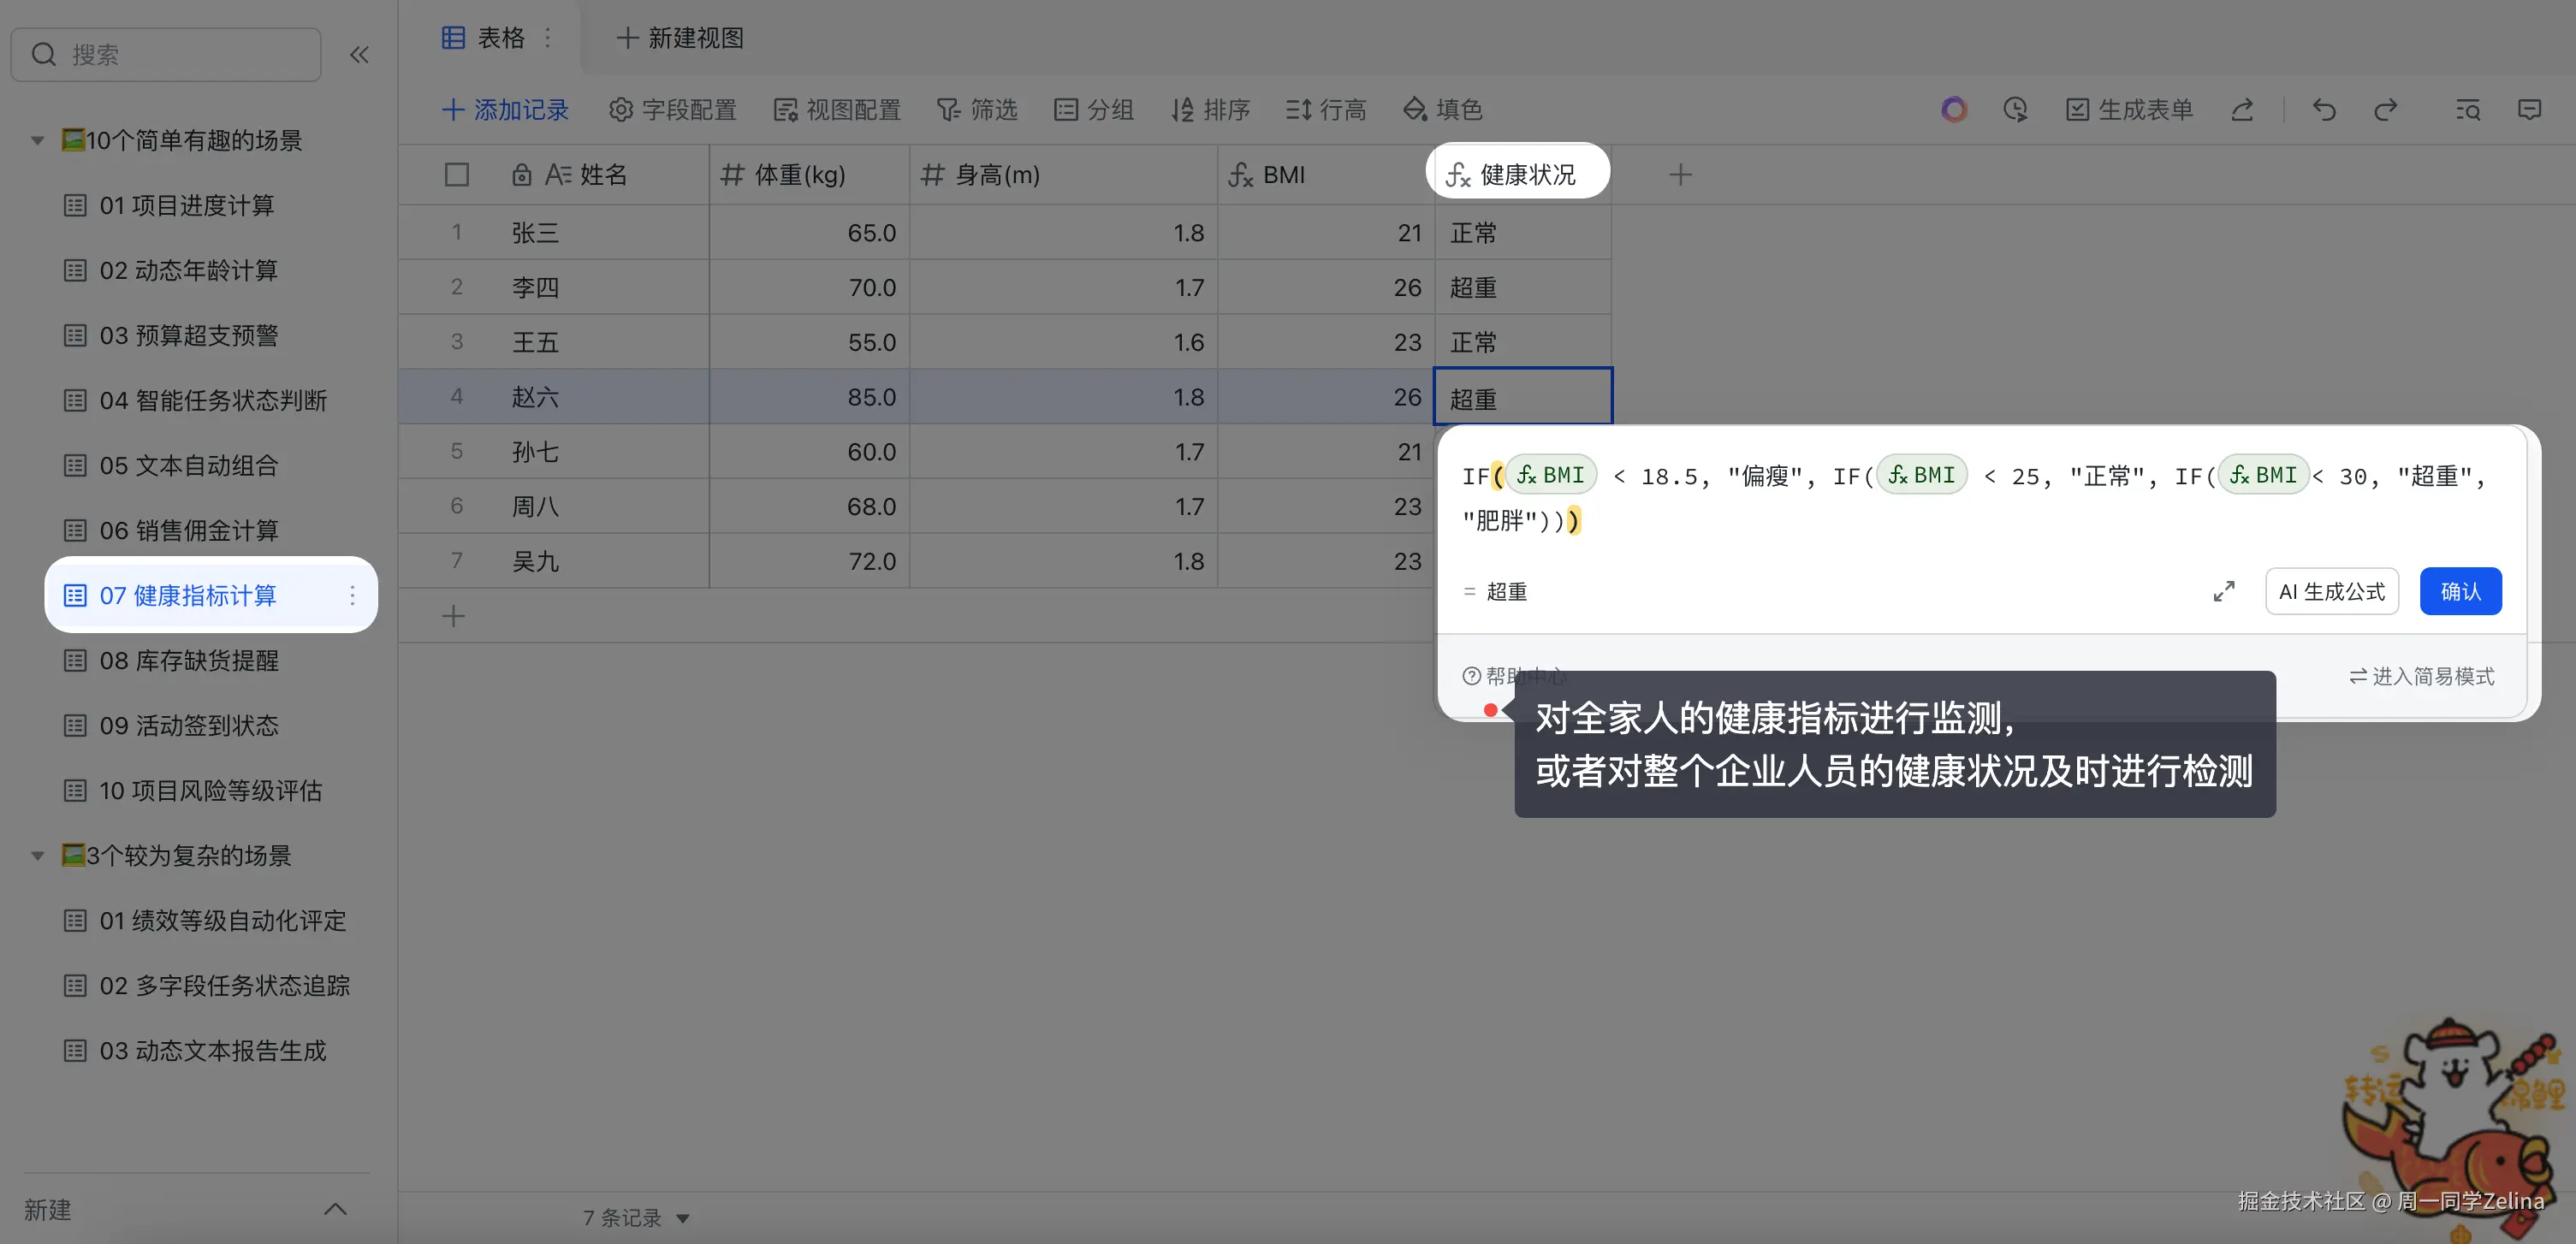
Task: Click 生成表单 to generate a form
Action: pyautogui.click(x=2129, y=110)
